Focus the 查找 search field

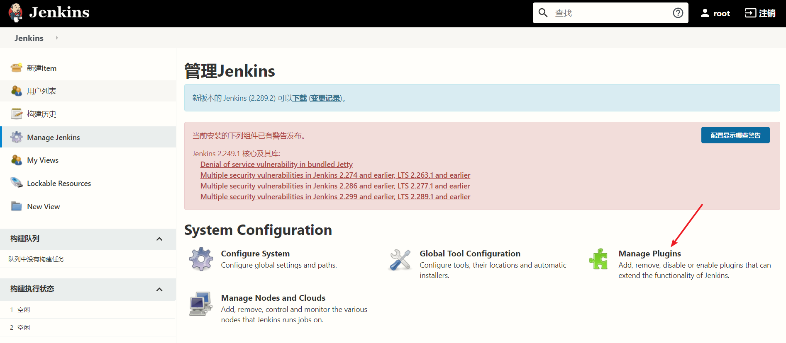point(610,13)
